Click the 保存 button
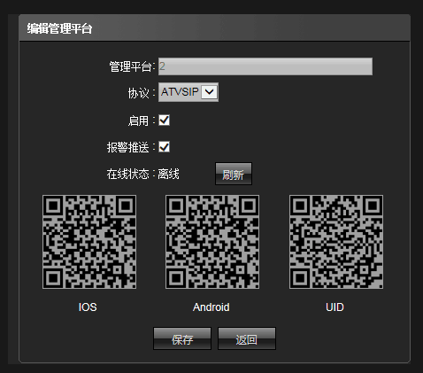 click(182, 338)
